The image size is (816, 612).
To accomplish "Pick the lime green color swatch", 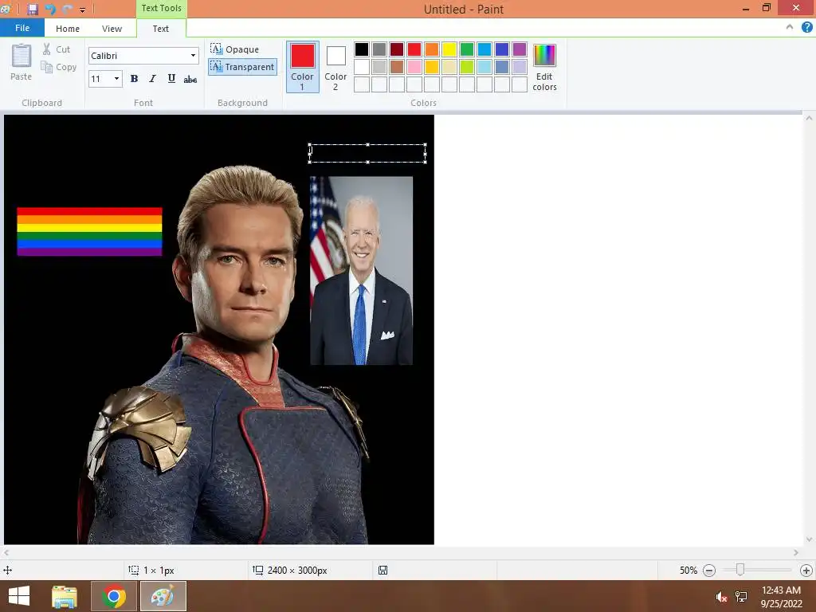I will click(467, 67).
